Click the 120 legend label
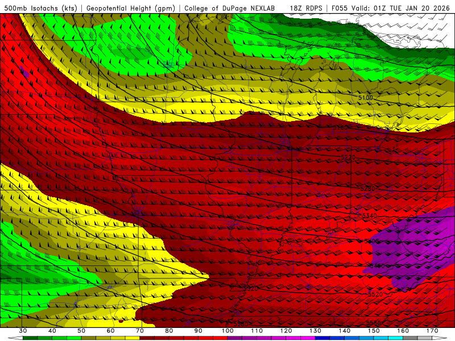Viewport: 455px width, 341px height. click(x=286, y=331)
